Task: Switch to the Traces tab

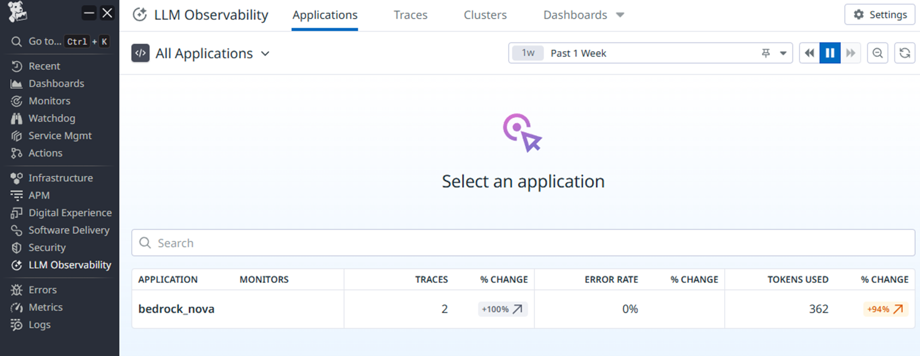Action: (x=410, y=15)
